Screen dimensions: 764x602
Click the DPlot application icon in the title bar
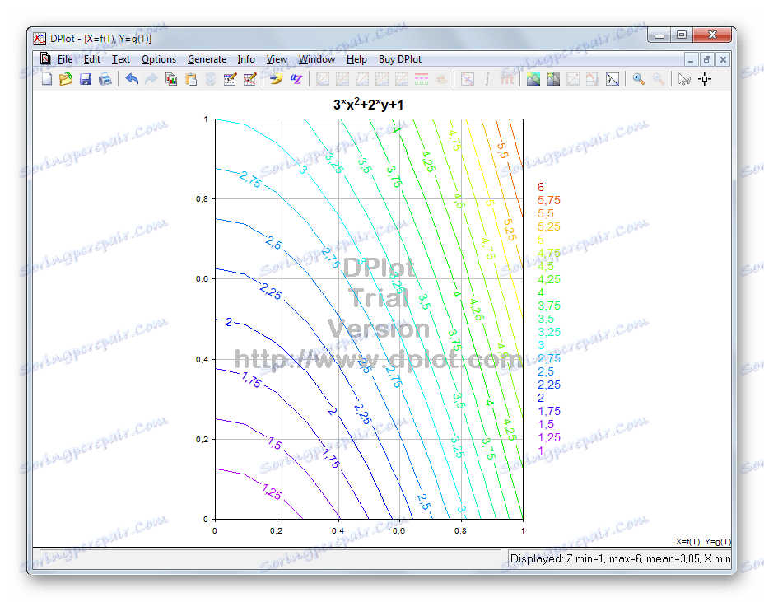click(40, 39)
